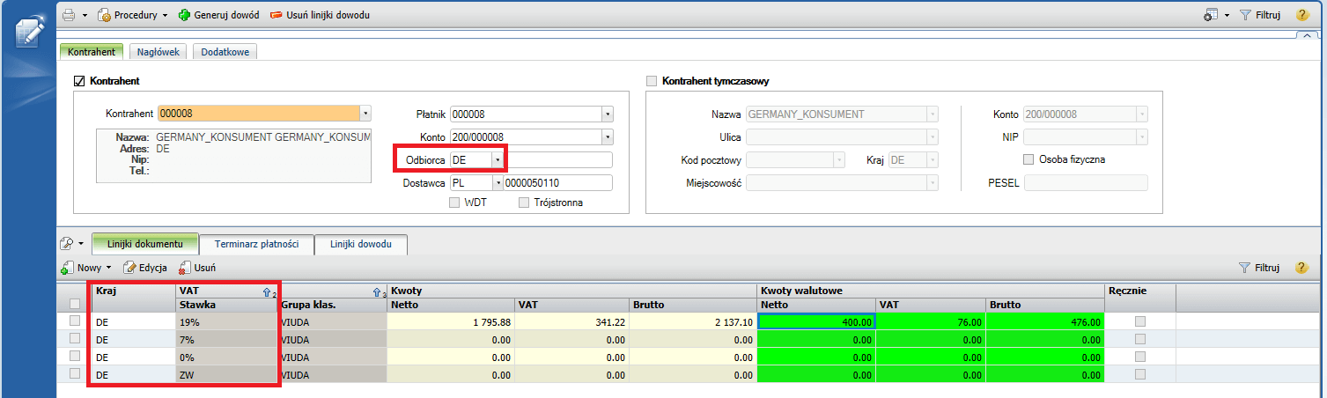Toggle Kontrahent tymczasowy checkbox
The image size is (1327, 398).
tap(652, 81)
